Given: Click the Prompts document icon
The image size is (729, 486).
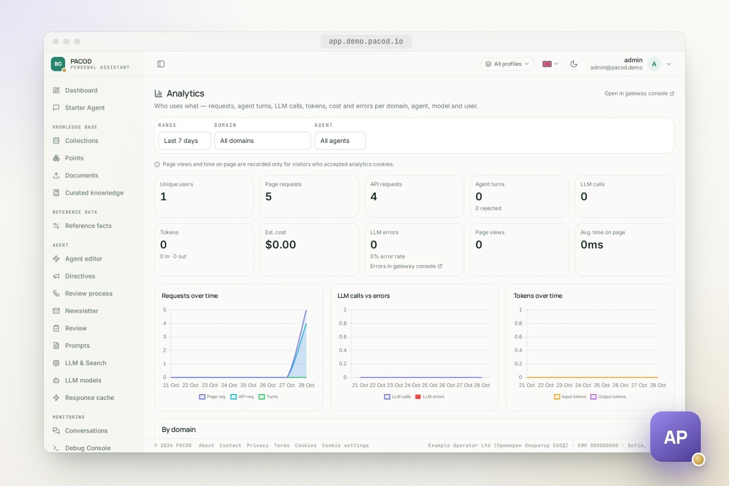Looking at the screenshot, I should (56, 346).
